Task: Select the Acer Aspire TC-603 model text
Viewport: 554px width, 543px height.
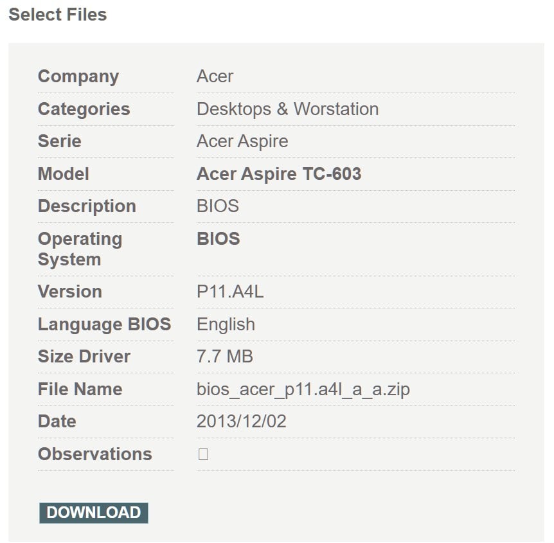Action: (x=279, y=174)
